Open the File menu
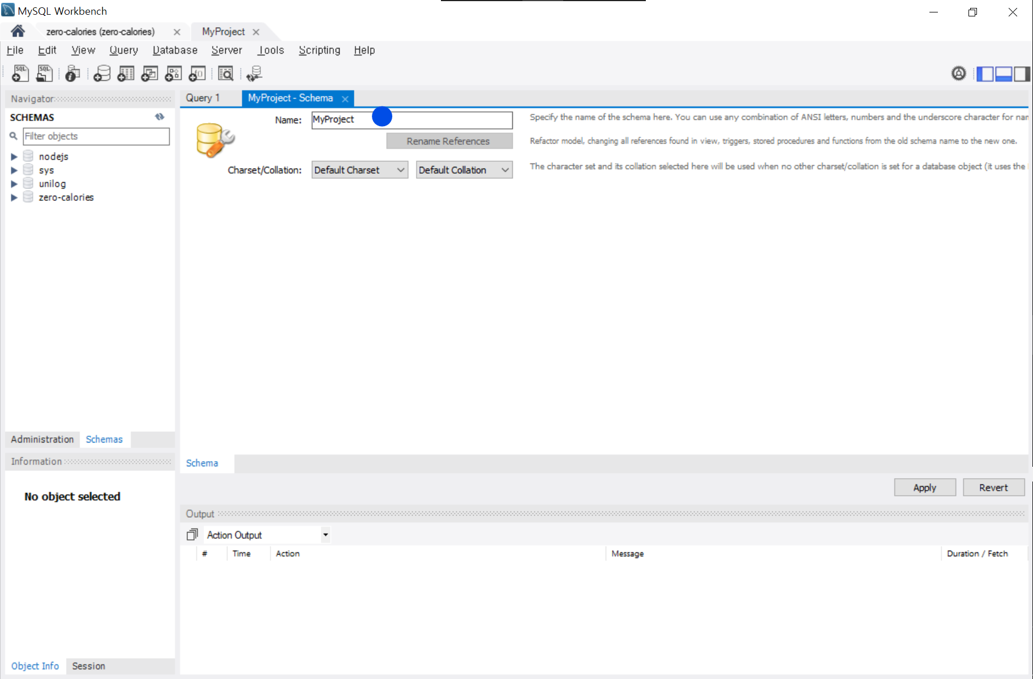1033x679 pixels. click(x=15, y=50)
